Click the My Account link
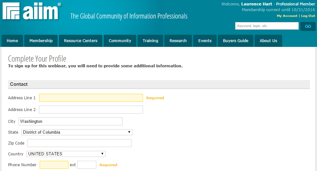 click(x=287, y=16)
